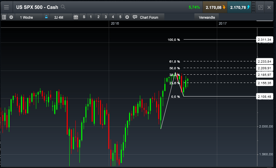Select chart preset 3
The width and height of the screenshot is (276, 168).
[x=106, y=17]
